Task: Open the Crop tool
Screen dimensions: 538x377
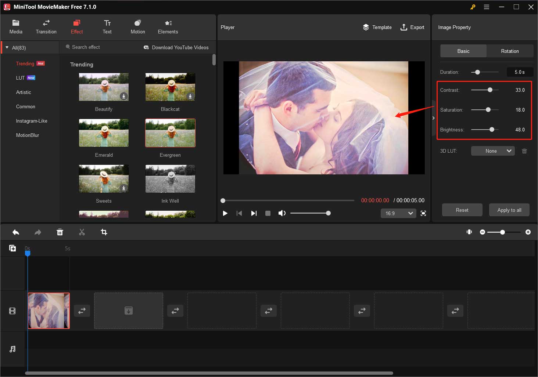Action: coord(104,232)
